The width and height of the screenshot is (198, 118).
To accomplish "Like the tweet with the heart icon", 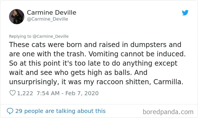I will coord(12,93).
